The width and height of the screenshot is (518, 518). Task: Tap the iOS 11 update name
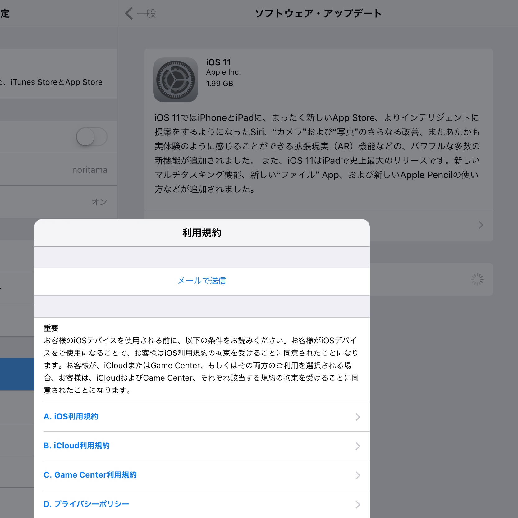[x=218, y=62]
